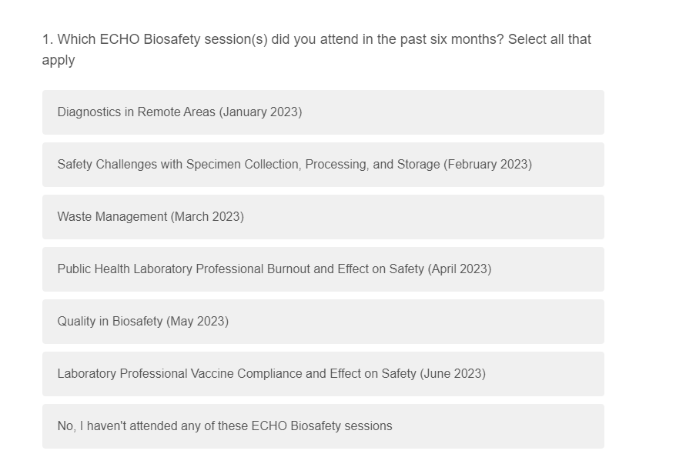Screen dimensions: 686x474
Task: Choose the remote-area diagnostics answer
Action: [x=179, y=112]
